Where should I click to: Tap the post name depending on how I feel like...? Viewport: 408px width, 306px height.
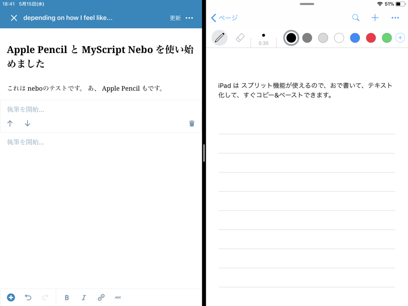tap(68, 18)
